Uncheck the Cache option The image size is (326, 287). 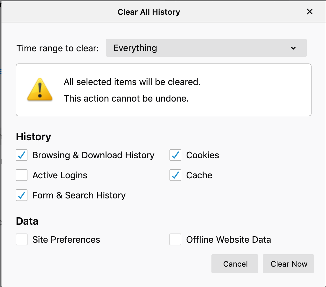[x=175, y=175]
